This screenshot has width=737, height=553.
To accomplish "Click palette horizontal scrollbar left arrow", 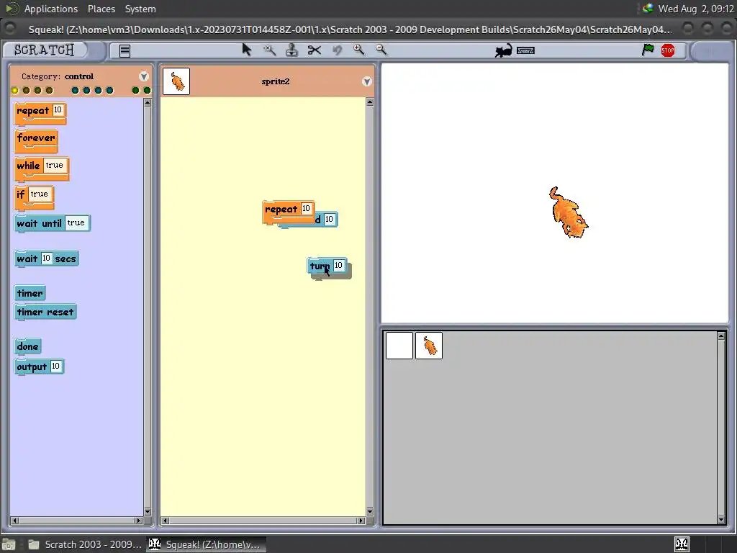I will [x=14, y=521].
